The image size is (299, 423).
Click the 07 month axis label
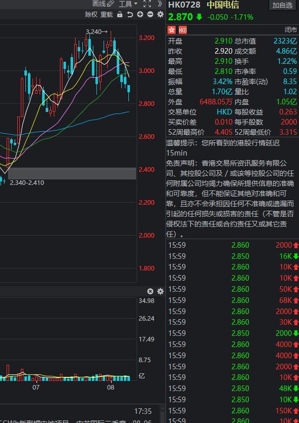tap(36, 388)
